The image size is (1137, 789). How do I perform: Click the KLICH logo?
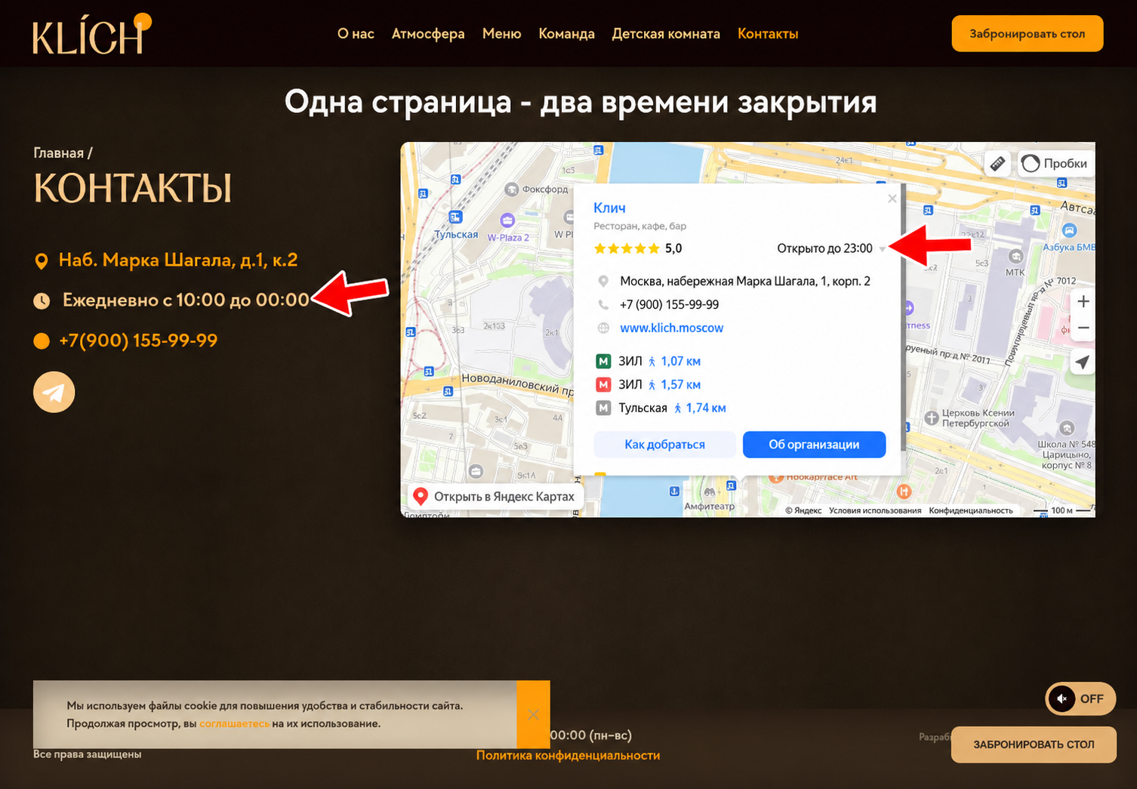[91, 35]
